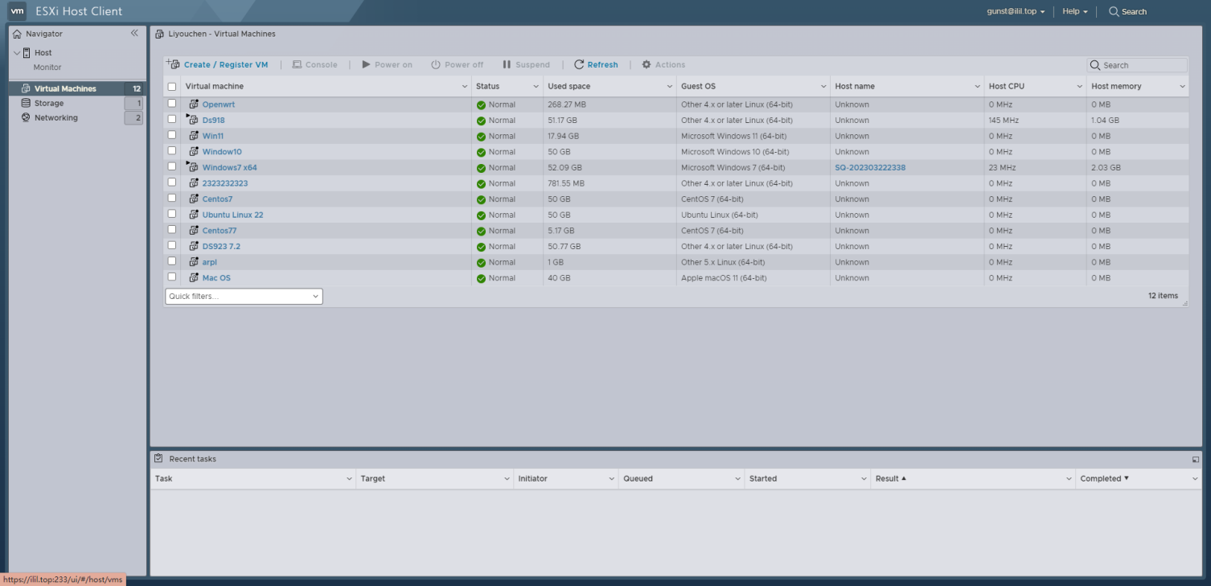Open the Status column dropdown arrow

click(x=536, y=87)
